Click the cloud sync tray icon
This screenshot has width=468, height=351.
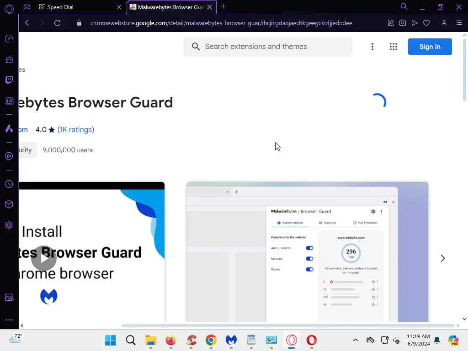(x=370, y=340)
